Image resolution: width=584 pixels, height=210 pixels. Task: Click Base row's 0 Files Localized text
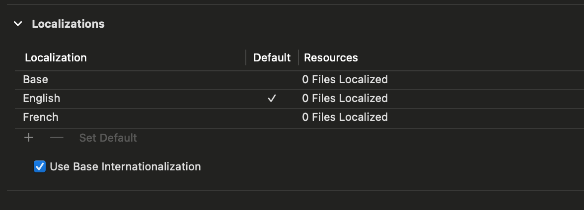tap(345, 80)
